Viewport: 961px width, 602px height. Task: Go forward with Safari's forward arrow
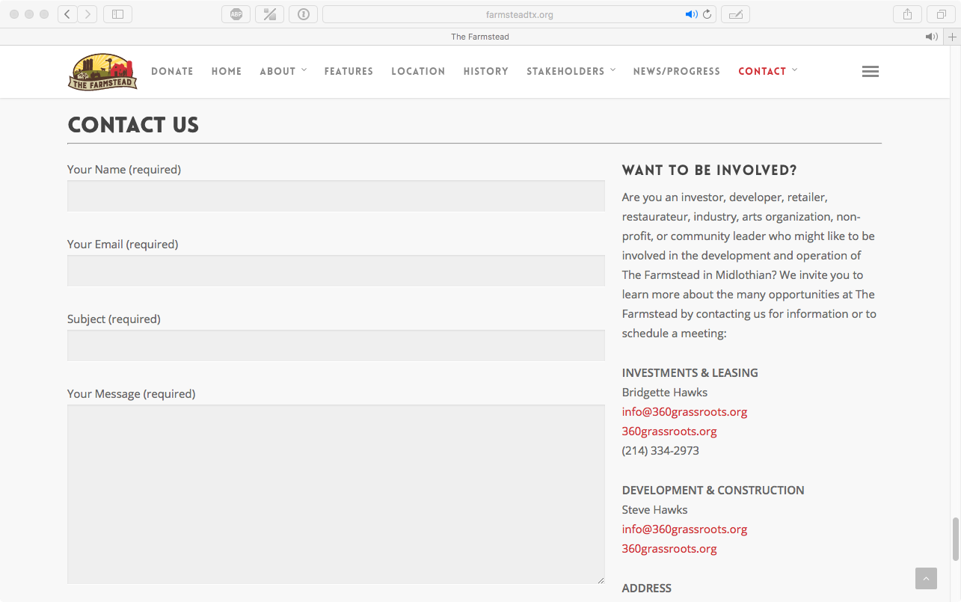(x=87, y=14)
